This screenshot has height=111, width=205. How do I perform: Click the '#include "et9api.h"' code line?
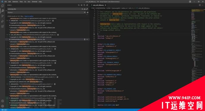click(105, 38)
